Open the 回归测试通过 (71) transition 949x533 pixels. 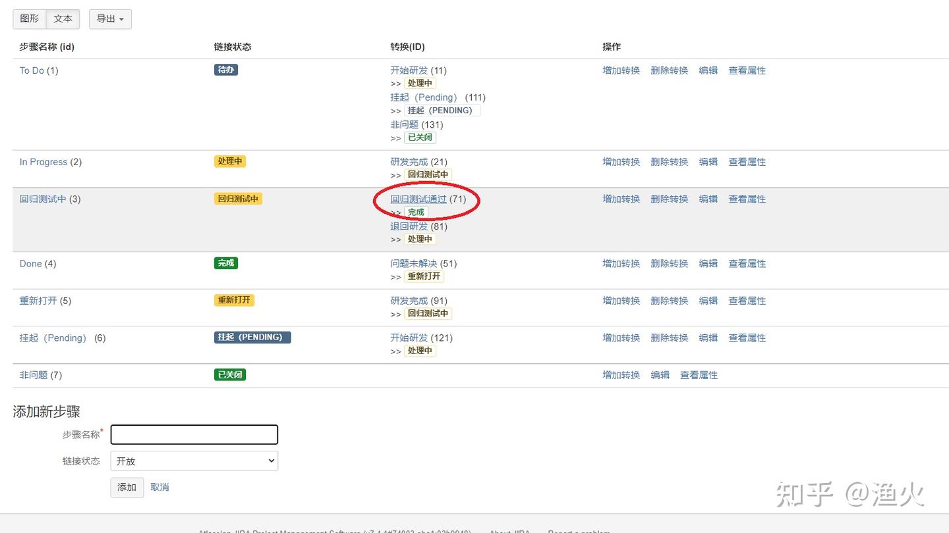(418, 199)
